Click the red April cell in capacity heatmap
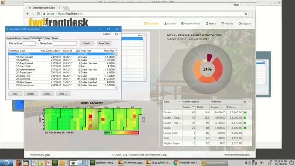Screen dimensions: 295x166 [90, 116]
